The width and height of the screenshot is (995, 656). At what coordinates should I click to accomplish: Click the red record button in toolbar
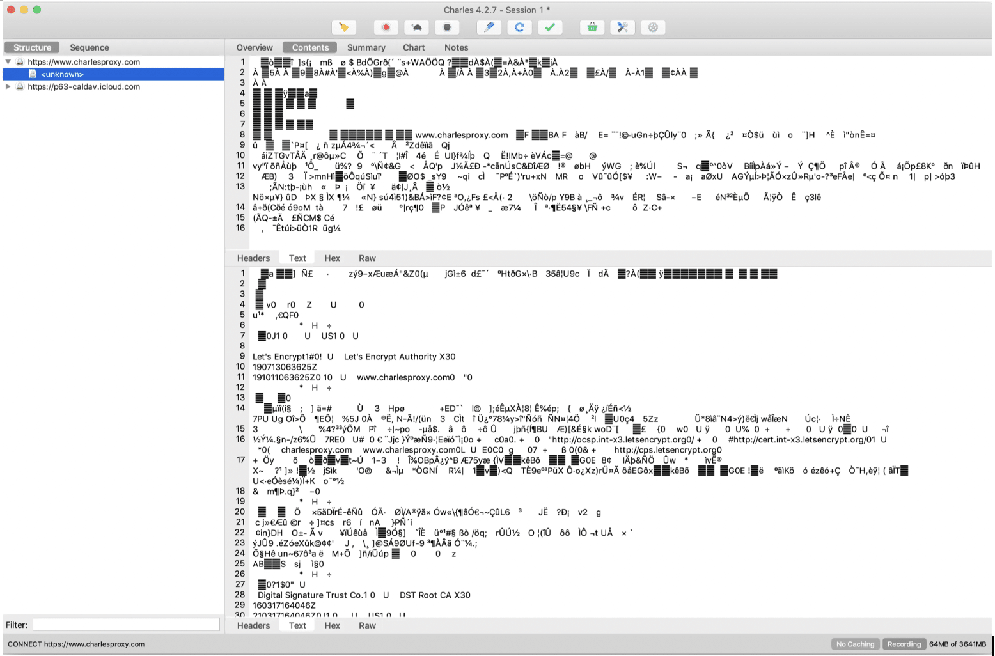tap(386, 27)
